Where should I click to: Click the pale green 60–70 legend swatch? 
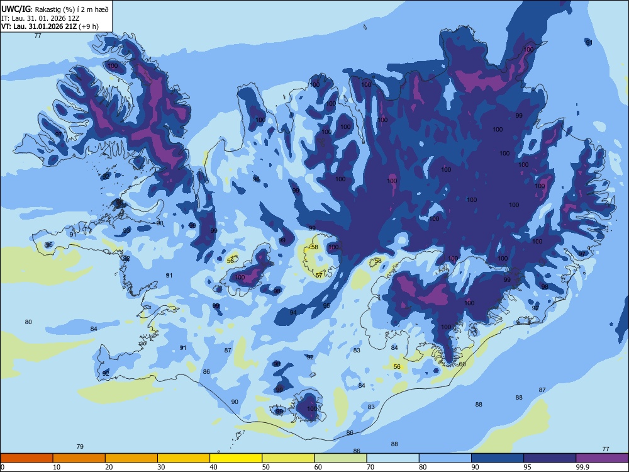340,458
